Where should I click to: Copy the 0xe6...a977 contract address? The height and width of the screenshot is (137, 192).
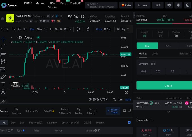point(31,21)
